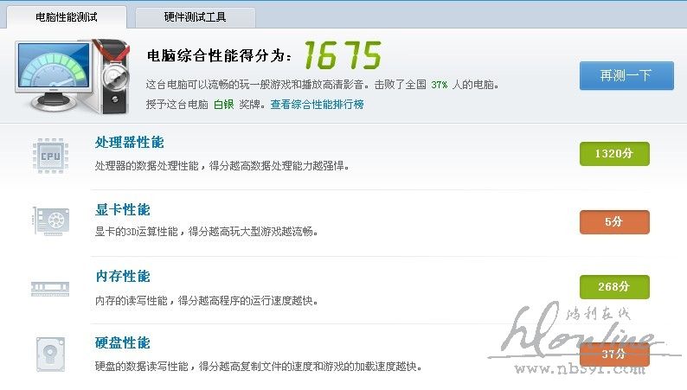Click the computer speedometer benchmark image
Viewport: 687px width, 390px height.
pyautogui.click(x=73, y=76)
